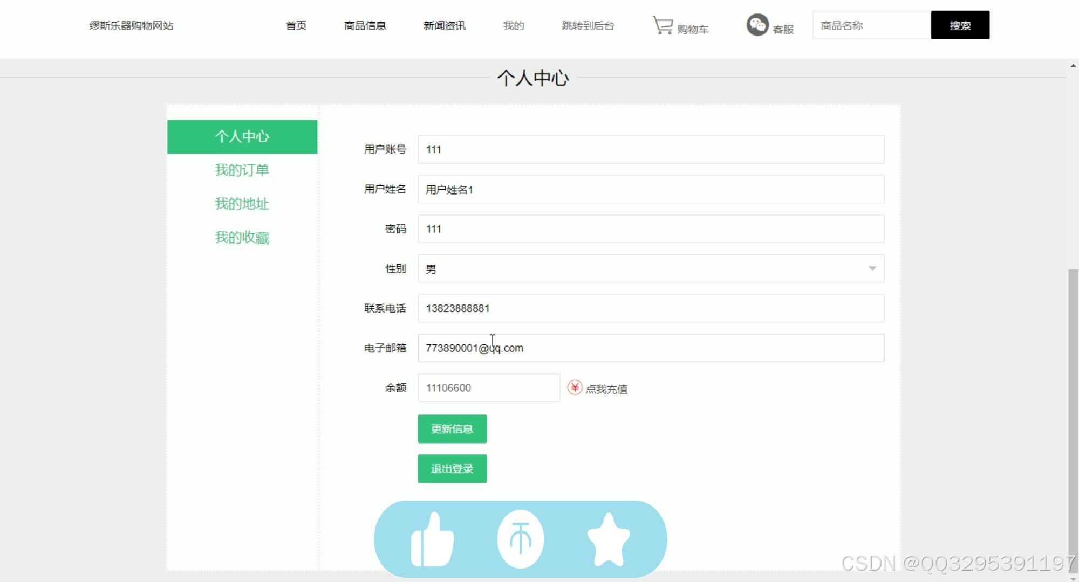
Task: Click 点我充值 recharge link
Action: click(606, 389)
